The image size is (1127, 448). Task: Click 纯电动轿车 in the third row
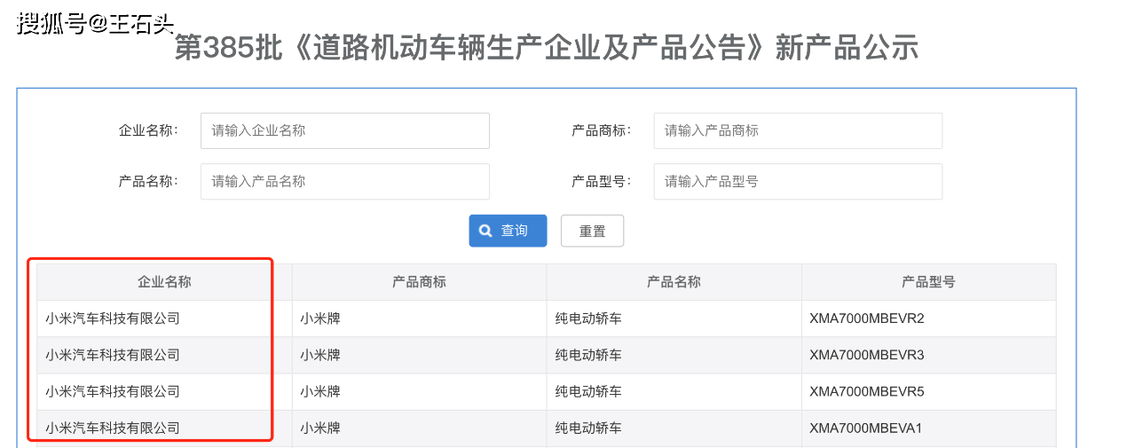point(588,391)
